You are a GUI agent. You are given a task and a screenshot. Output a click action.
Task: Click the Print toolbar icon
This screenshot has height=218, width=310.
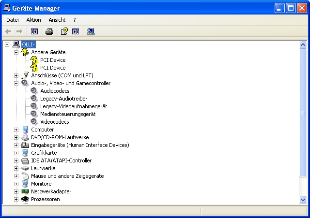point(49,31)
